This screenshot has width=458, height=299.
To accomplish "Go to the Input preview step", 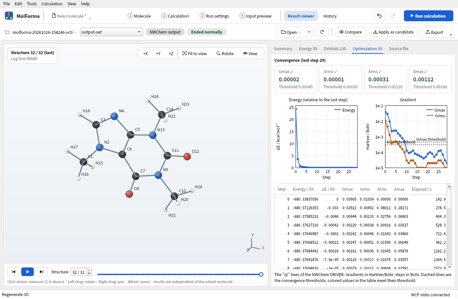I will pos(256,16).
